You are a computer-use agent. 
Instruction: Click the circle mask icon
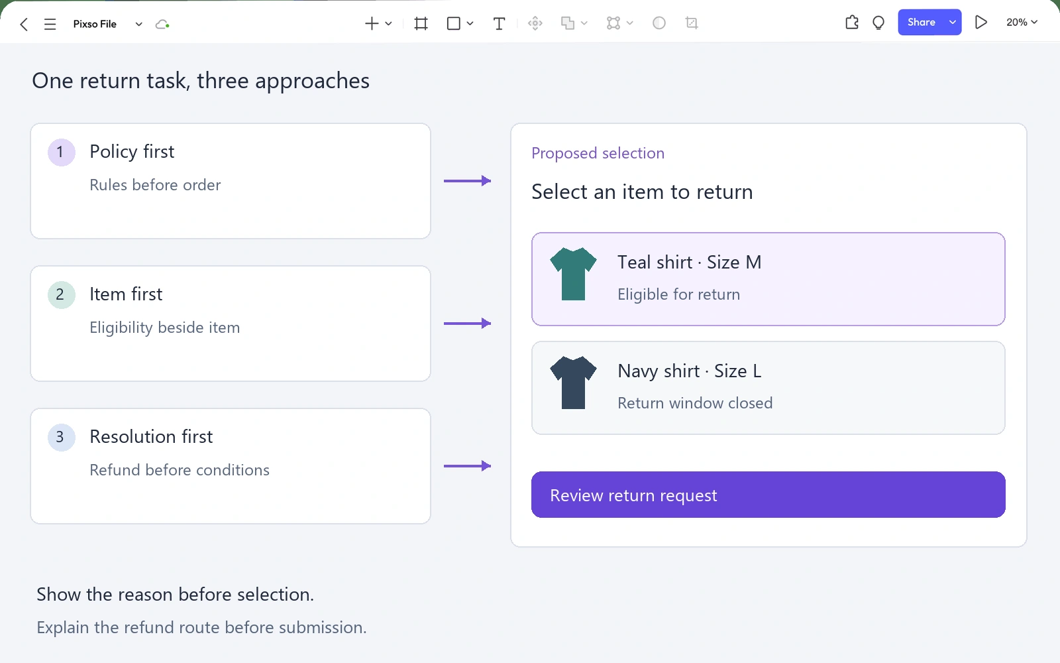(659, 23)
